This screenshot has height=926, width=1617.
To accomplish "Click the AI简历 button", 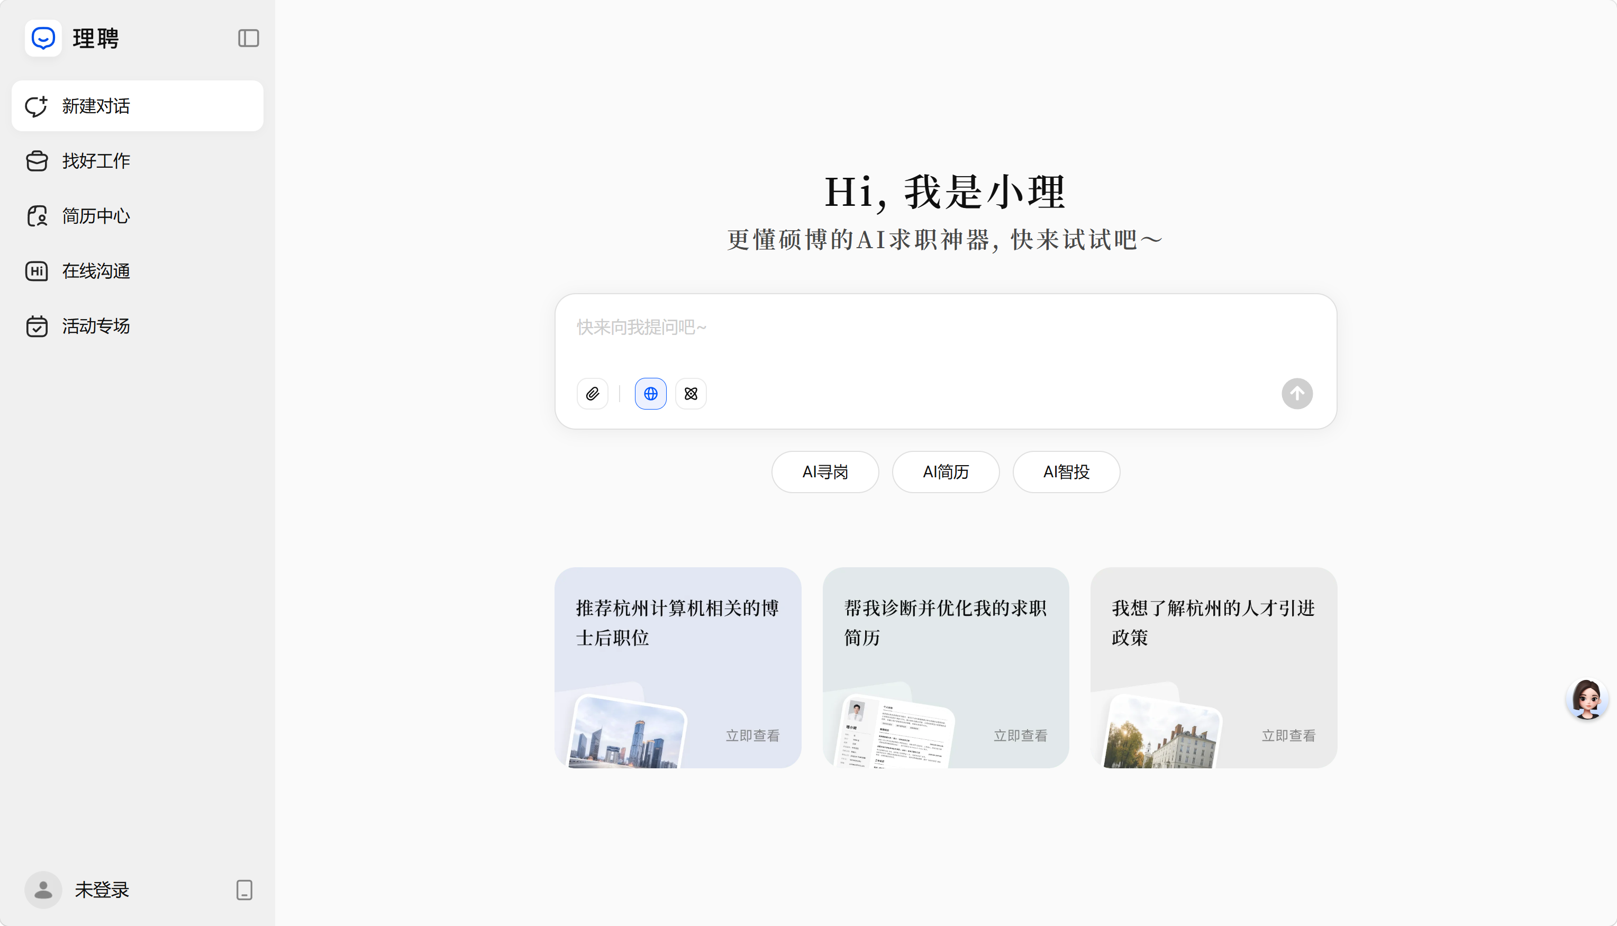I will (x=946, y=472).
